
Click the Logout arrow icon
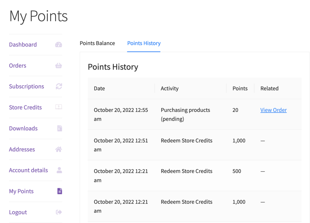click(x=59, y=212)
